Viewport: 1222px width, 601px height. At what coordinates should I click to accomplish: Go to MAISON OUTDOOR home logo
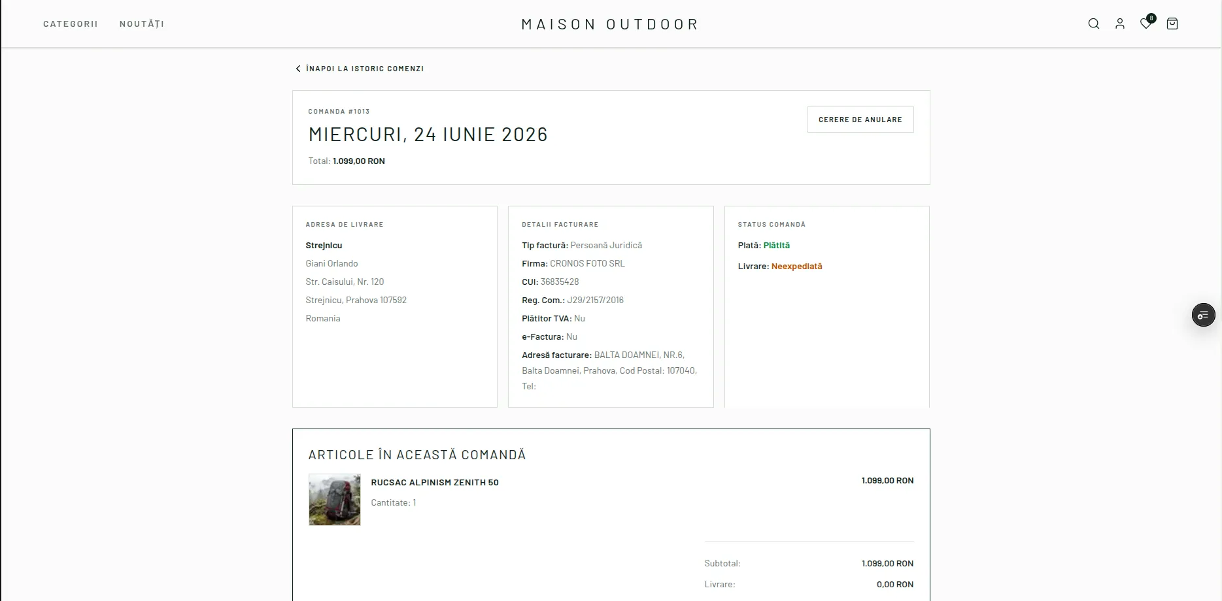point(611,24)
